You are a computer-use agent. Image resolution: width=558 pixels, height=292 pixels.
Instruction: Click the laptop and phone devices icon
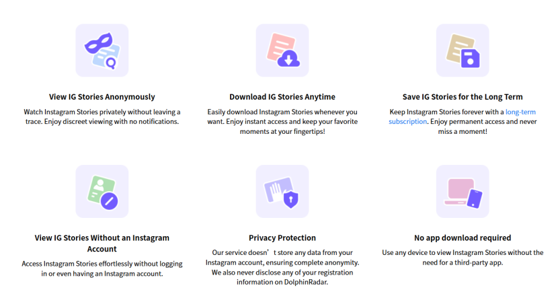tap(463, 191)
